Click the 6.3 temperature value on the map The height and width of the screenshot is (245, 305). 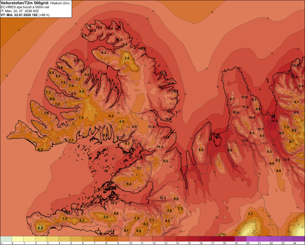coord(146,224)
